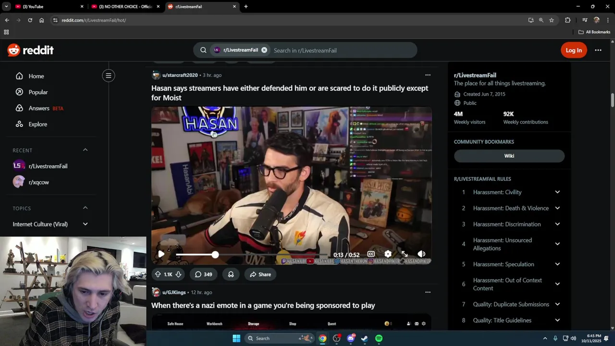Open Home in the Reddit sidebar
Image resolution: width=615 pixels, height=346 pixels.
(36, 76)
